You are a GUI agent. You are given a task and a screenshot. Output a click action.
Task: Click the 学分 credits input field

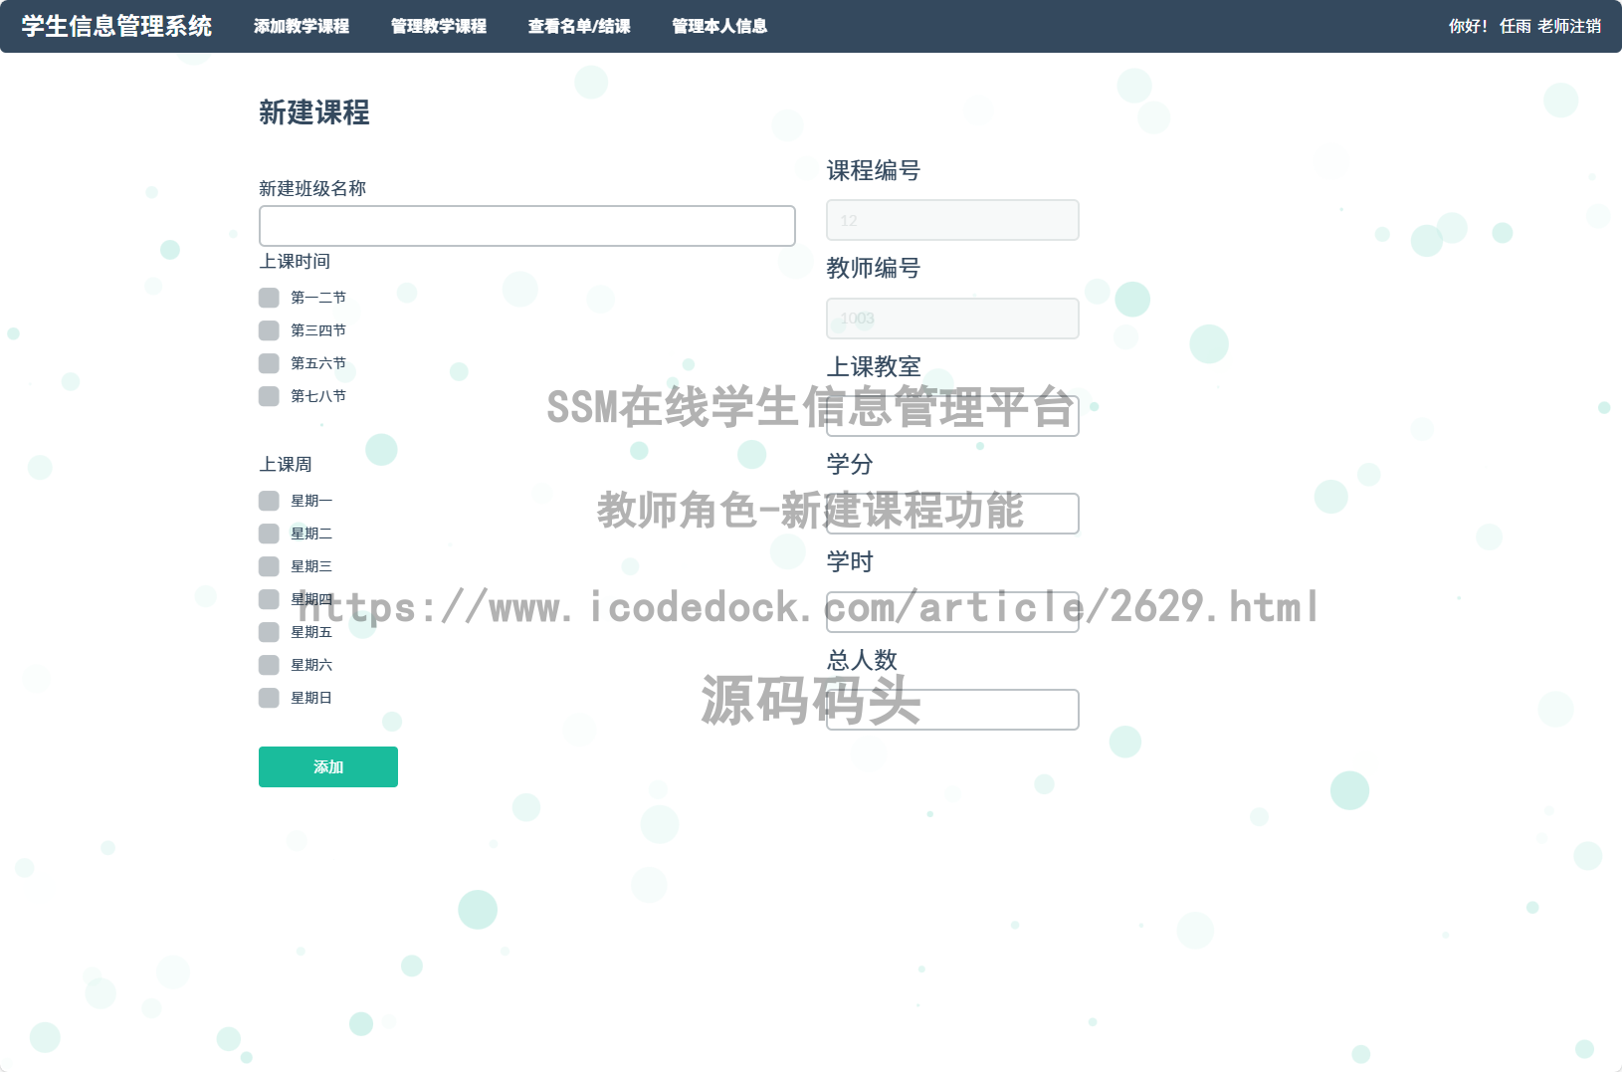(x=951, y=514)
